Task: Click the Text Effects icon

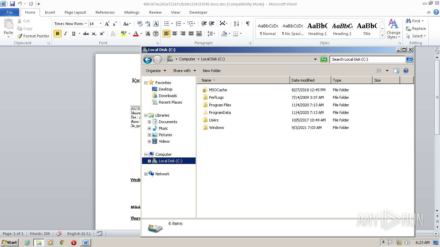Action: click(x=112, y=34)
